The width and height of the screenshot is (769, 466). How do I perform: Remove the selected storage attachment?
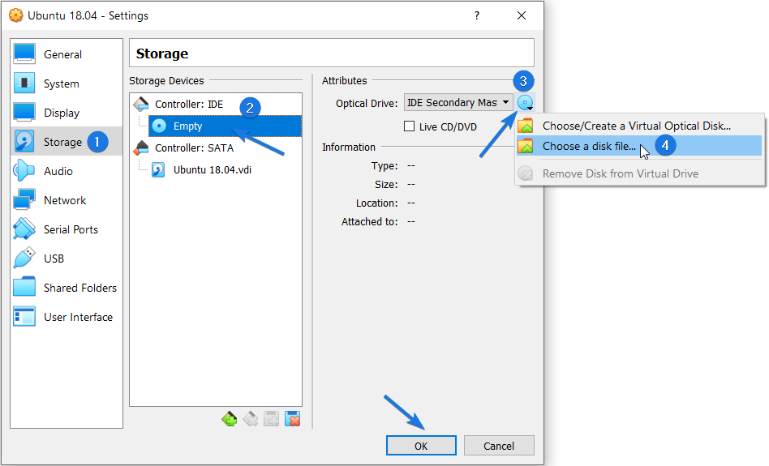point(292,419)
